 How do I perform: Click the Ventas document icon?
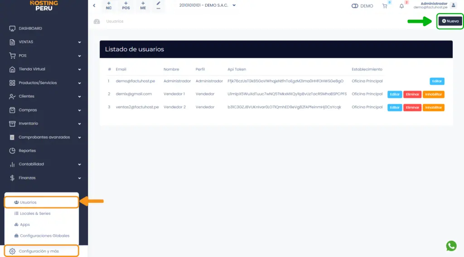click(12, 42)
